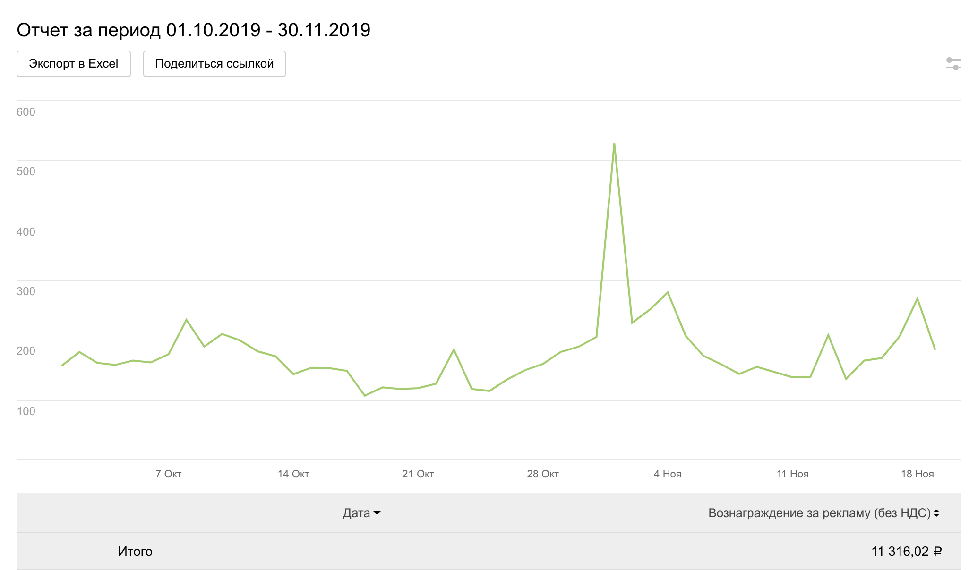Click the Вознаграждение за рекламу (без НДС) header text

819,513
